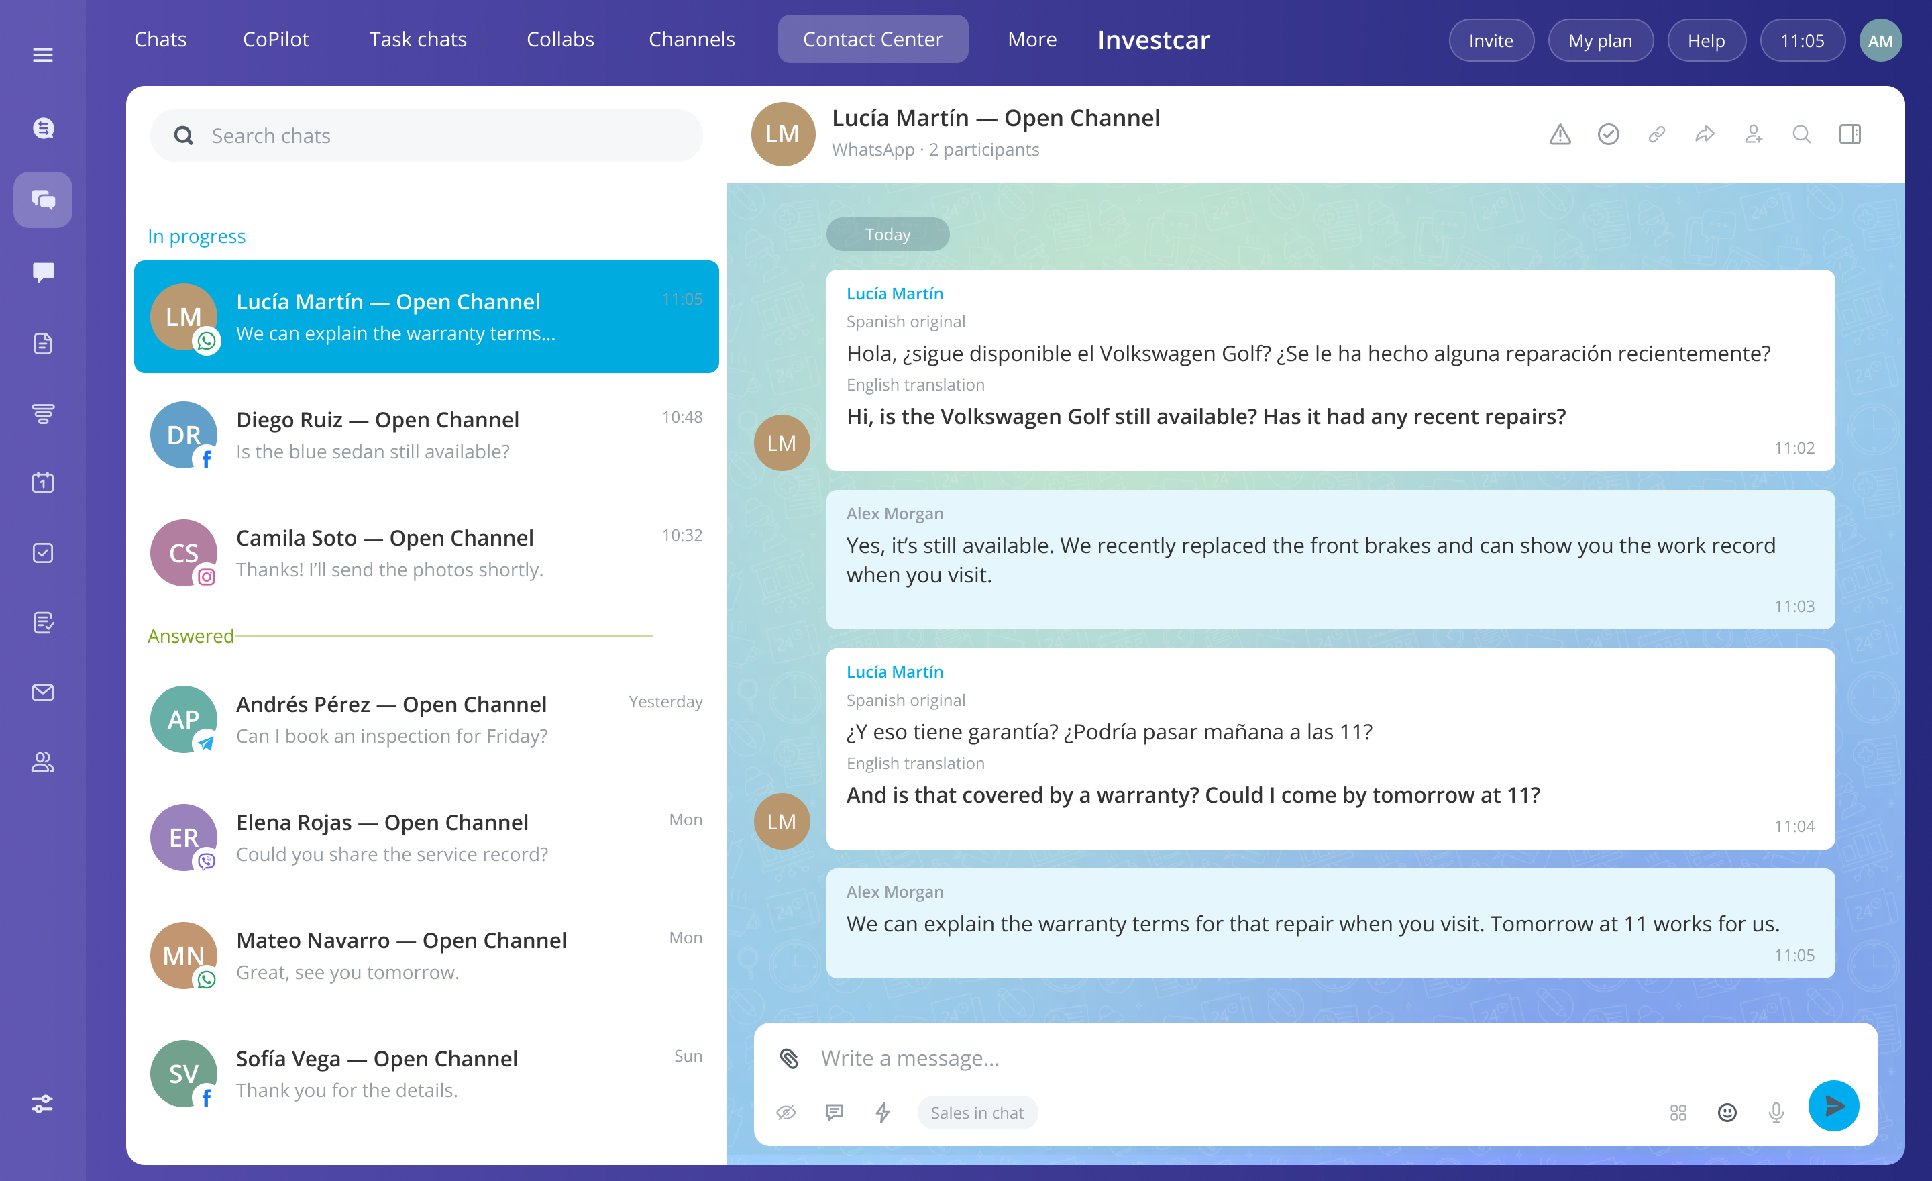Open the calendar icon in left sidebar

click(x=43, y=482)
